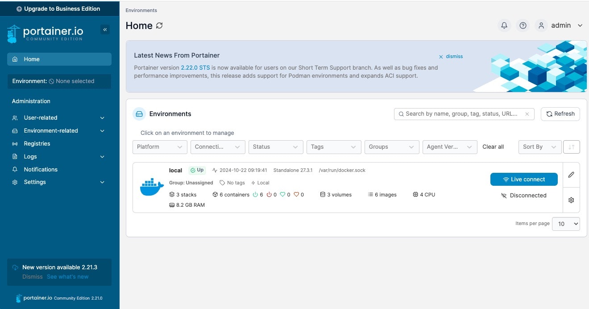589x309 pixels.
Task: Click the stacks layers icon
Action: tap(172, 195)
